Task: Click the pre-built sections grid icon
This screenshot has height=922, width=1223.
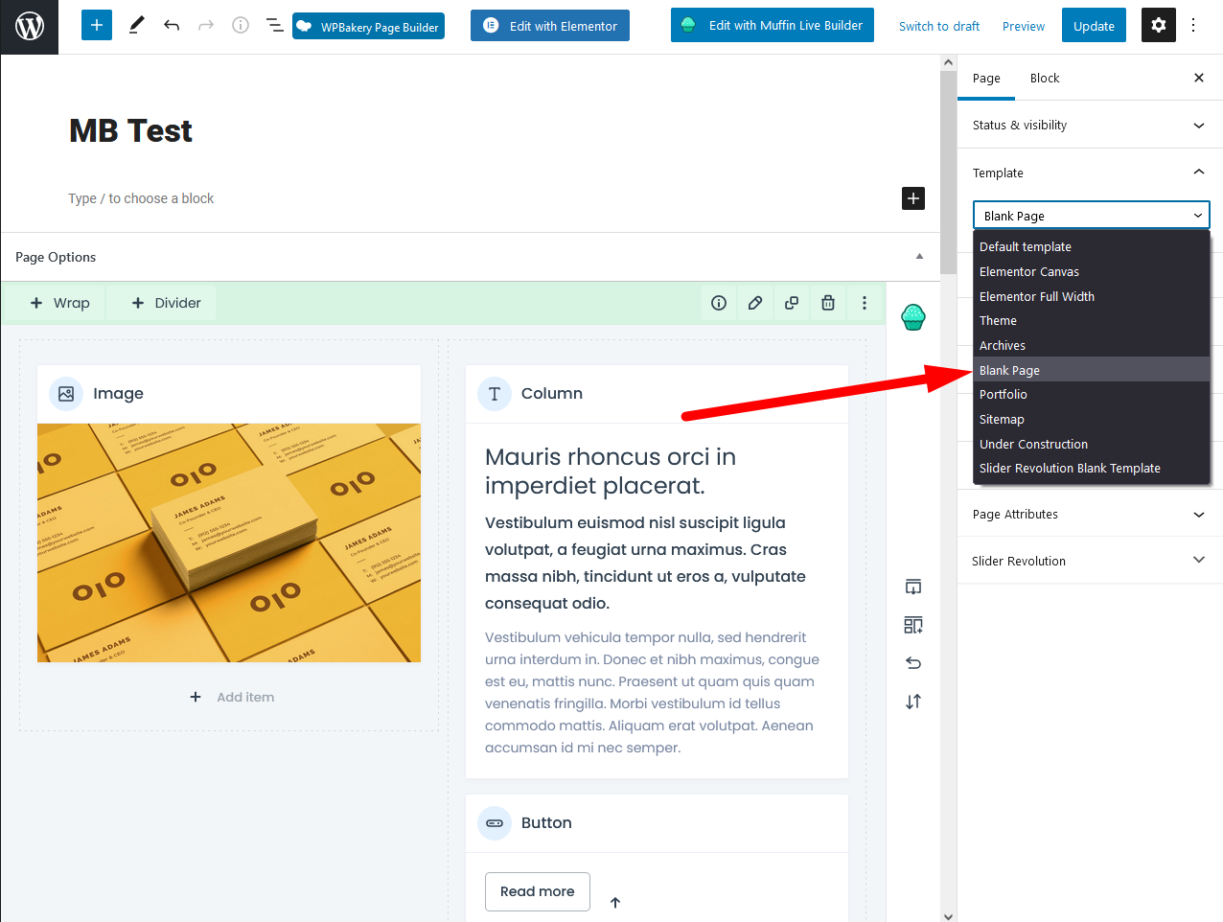Action: 913,625
